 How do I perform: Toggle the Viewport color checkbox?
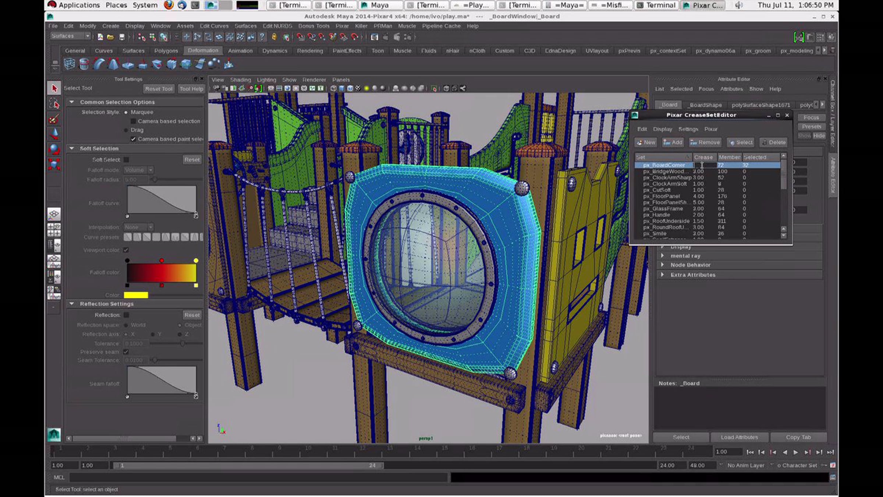[126, 250]
